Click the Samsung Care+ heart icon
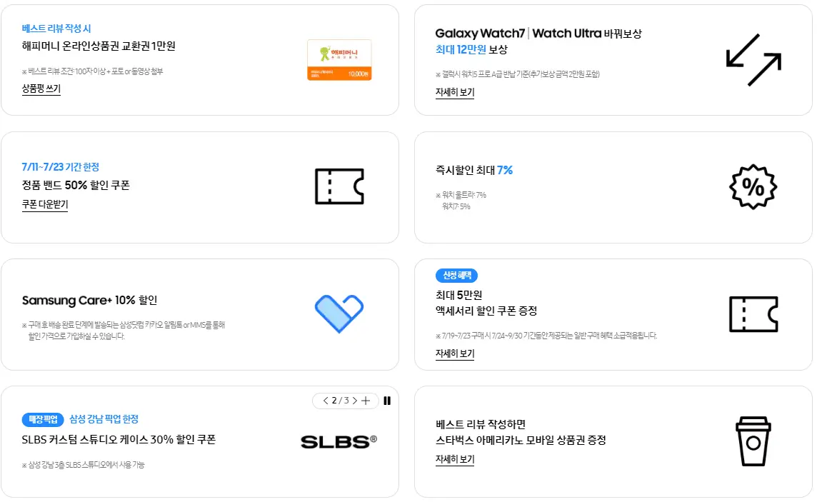817x502 pixels. click(x=339, y=313)
